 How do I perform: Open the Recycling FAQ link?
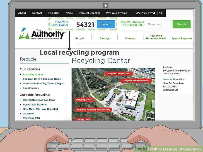[32, 118]
